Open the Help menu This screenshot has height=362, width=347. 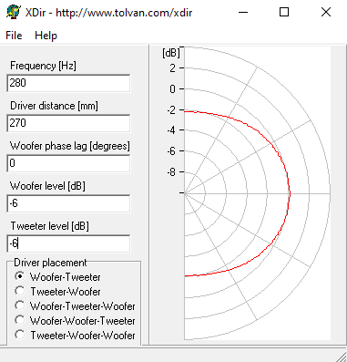point(46,36)
